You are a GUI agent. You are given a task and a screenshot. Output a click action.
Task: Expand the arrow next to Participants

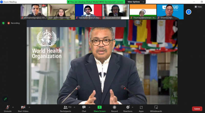74,107
